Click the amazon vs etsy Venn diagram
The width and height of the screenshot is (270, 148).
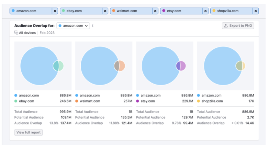[x=165, y=66]
